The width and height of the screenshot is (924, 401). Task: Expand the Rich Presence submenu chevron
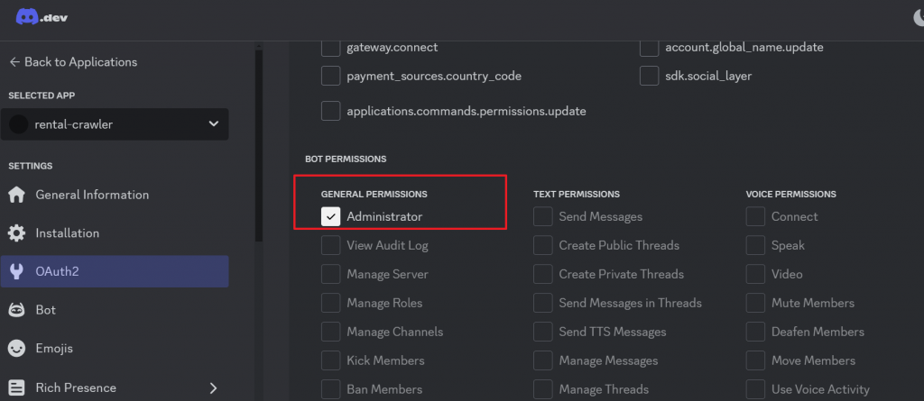[213, 388]
